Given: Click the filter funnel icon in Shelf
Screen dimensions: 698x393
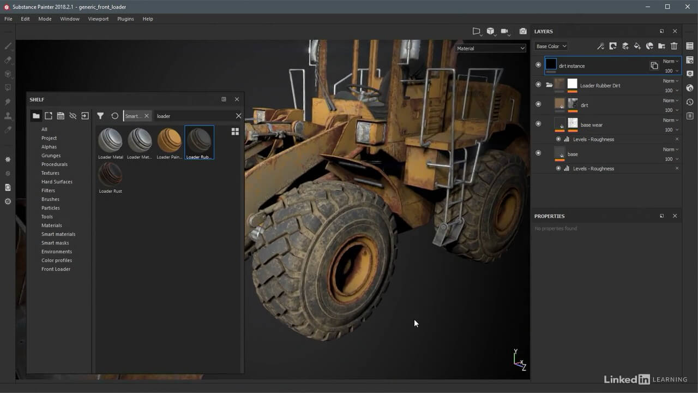Looking at the screenshot, I should [100, 116].
